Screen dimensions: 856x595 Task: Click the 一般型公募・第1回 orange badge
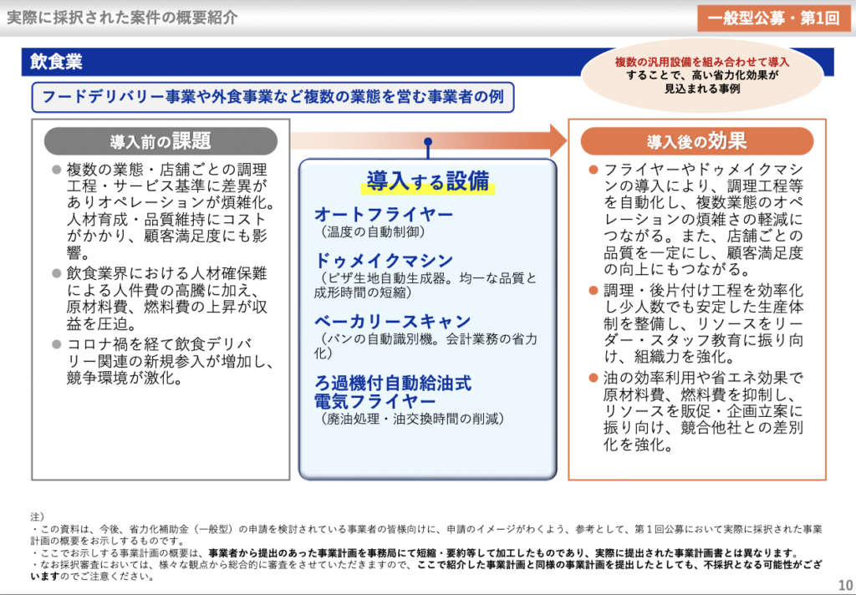(x=773, y=18)
